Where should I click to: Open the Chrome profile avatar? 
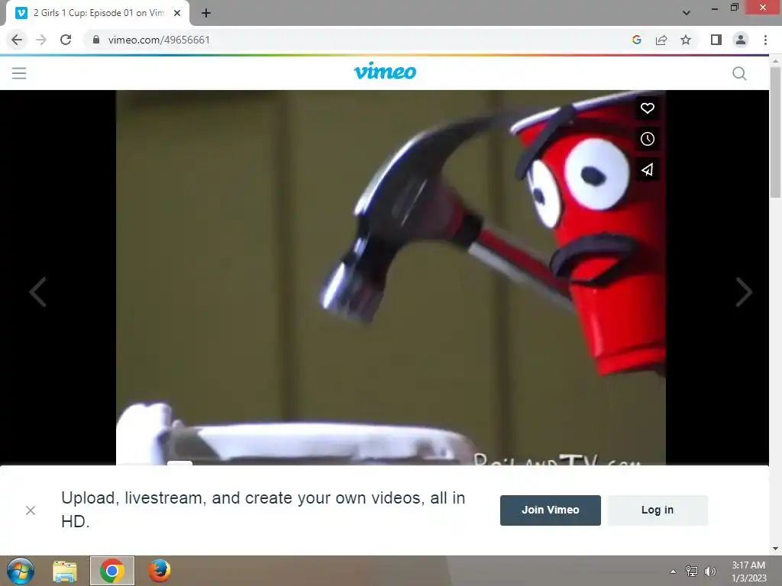[741, 40]
